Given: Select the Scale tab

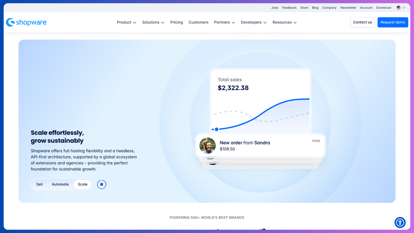Looking at the screenshot, I should tap(83, 184).
